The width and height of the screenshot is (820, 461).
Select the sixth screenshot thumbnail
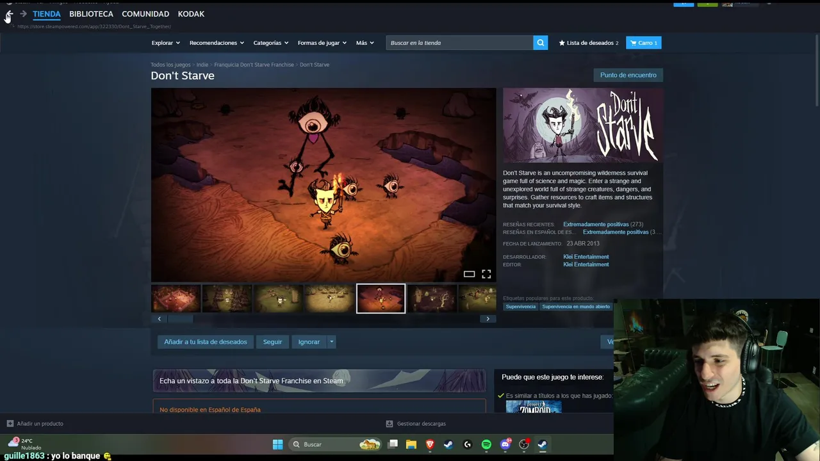[432, 298]
